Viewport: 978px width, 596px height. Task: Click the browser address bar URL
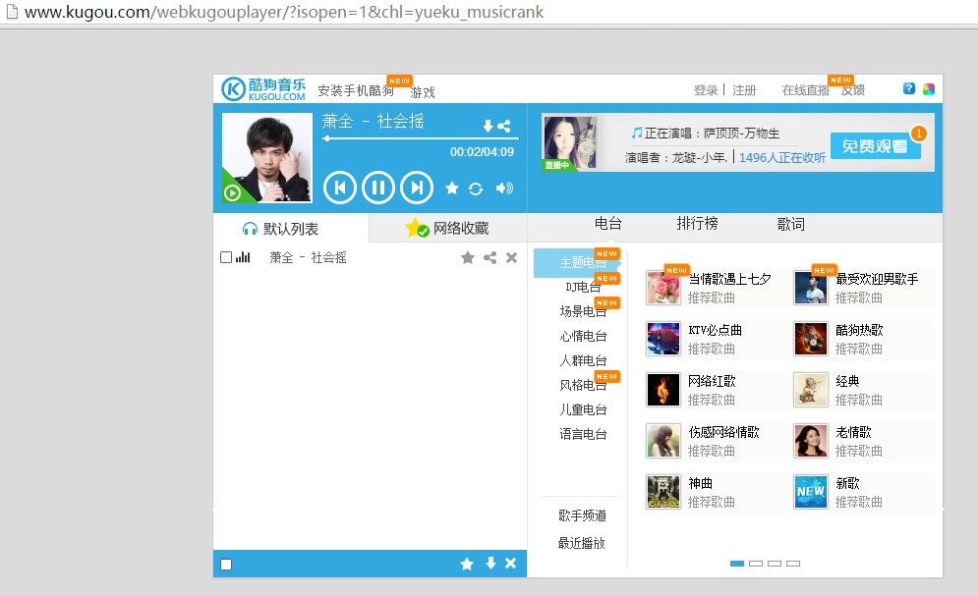(284, 12)
